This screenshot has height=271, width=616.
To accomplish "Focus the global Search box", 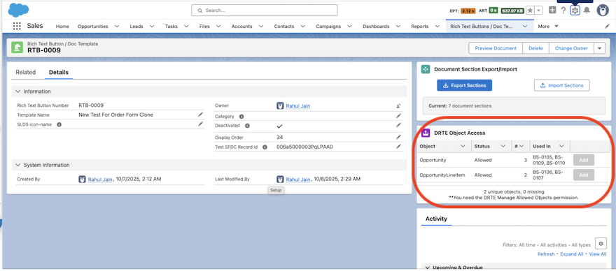I will pyautogui.click(x=265, y=10).
